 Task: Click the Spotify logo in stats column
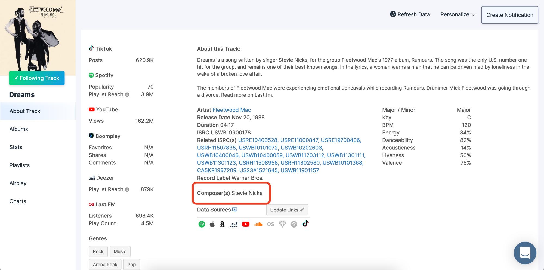point(91,75)
